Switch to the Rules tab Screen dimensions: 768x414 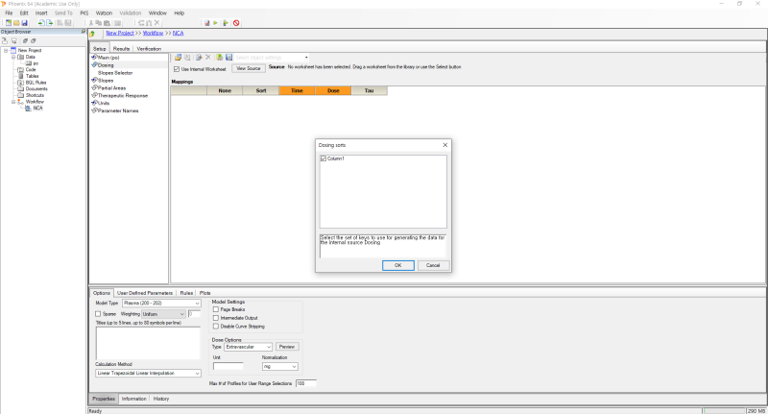[186, 293]
